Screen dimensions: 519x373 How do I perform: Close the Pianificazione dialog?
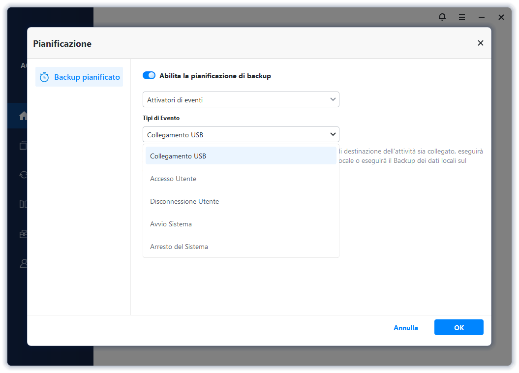click(x=481, y=43)
